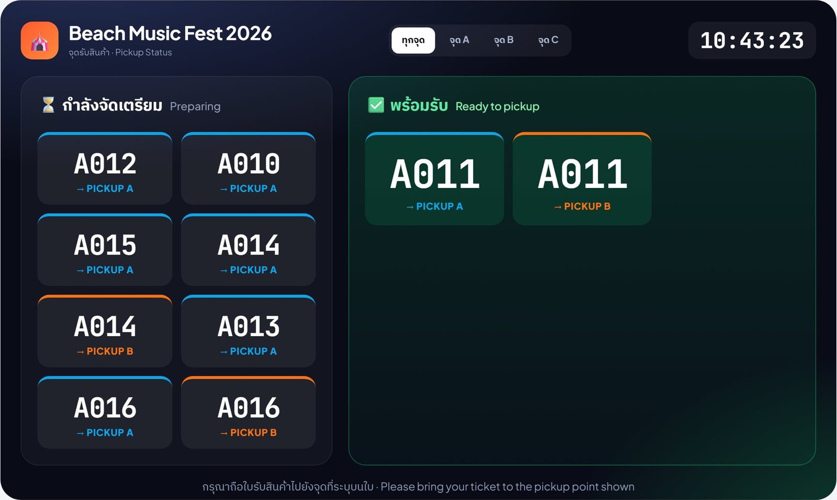Click the 10:43:23 clock display

tap(752, 40)
